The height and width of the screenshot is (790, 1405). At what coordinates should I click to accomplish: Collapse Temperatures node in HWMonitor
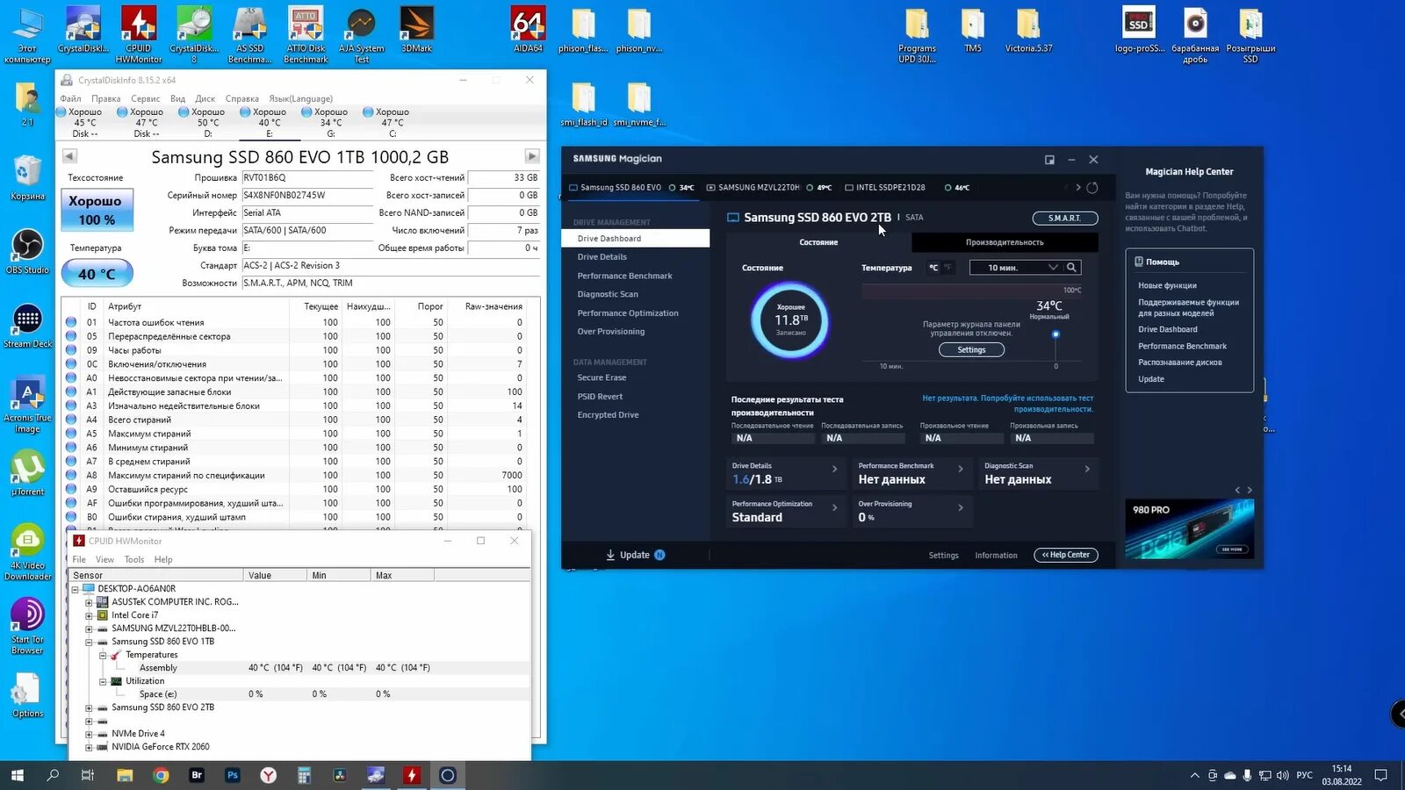tap(103, 655)
